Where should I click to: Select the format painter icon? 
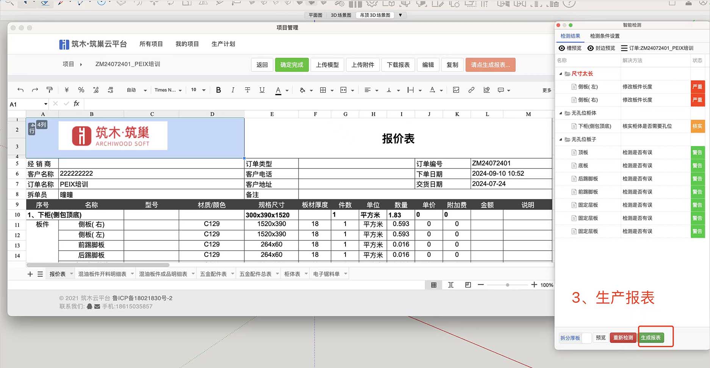[50, 90]
